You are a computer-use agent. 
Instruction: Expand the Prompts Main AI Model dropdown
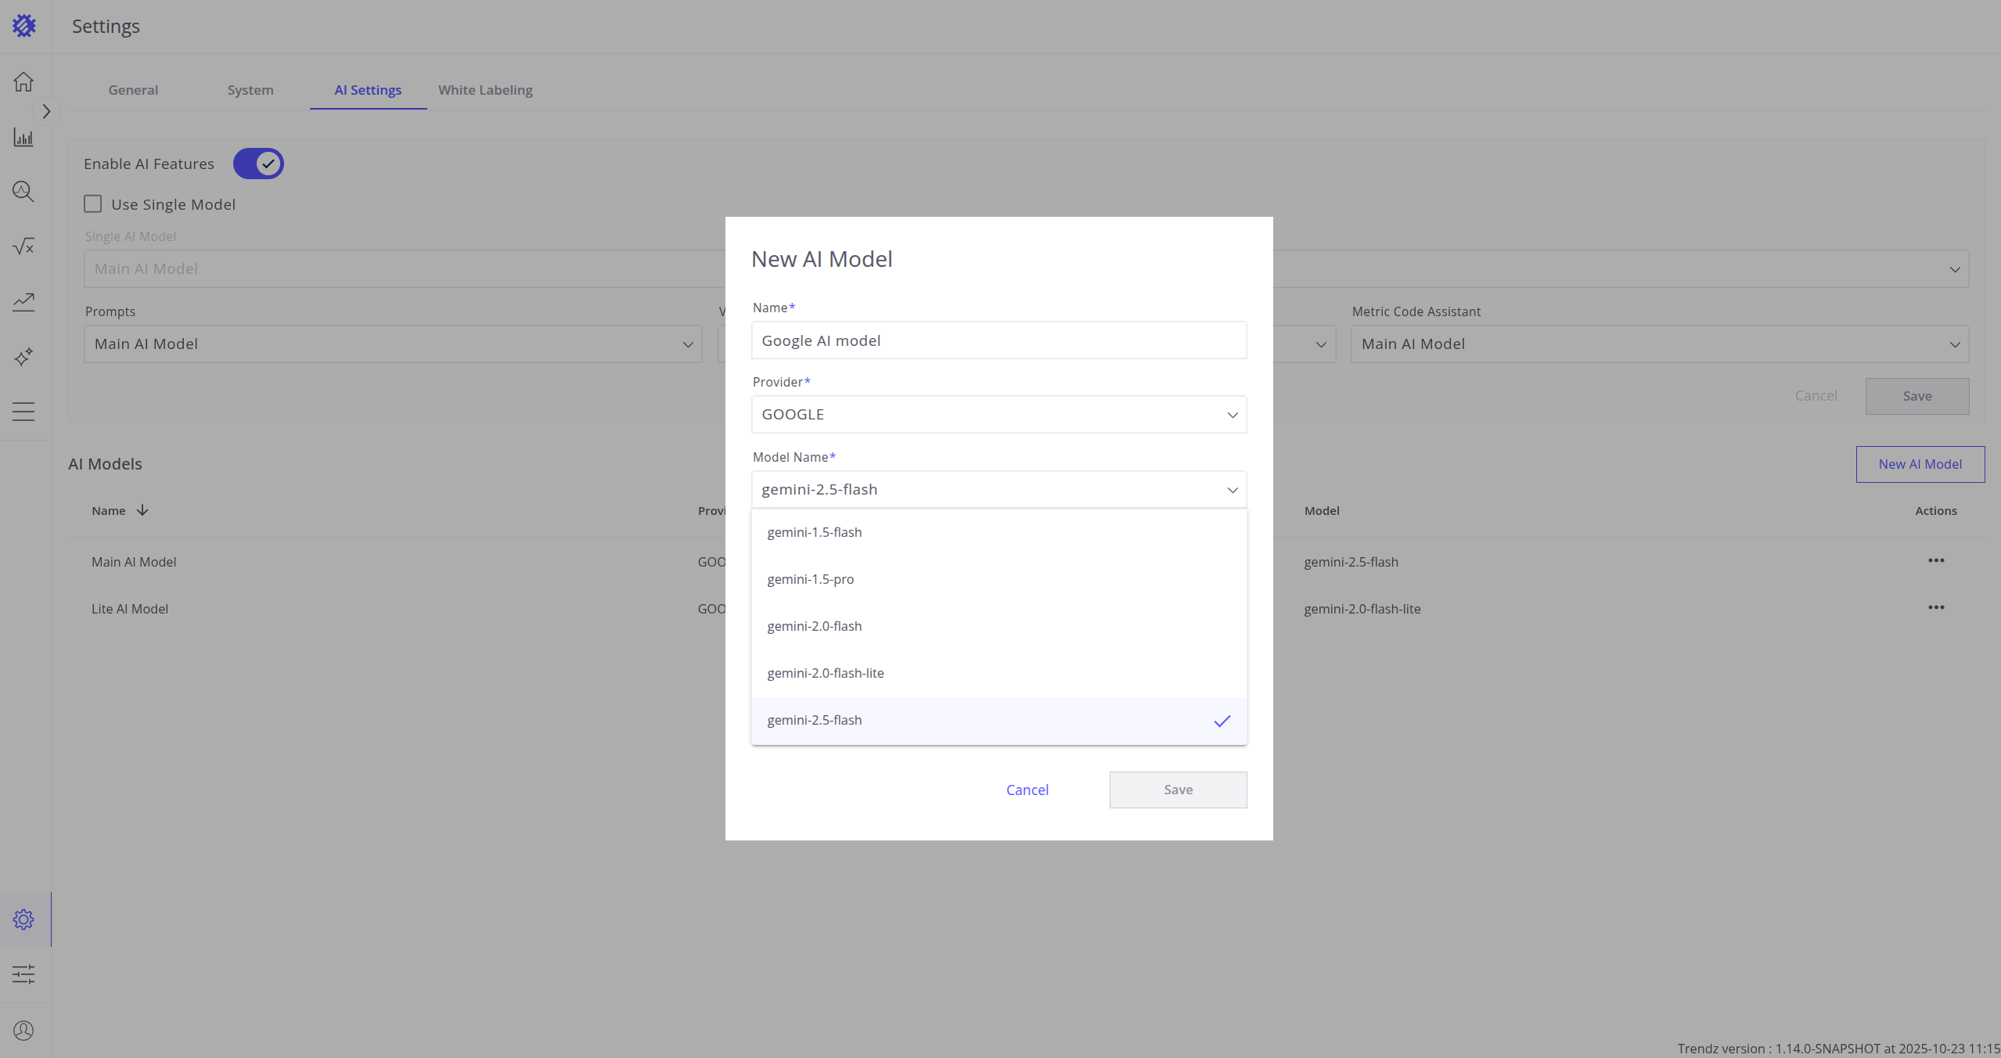393,344
